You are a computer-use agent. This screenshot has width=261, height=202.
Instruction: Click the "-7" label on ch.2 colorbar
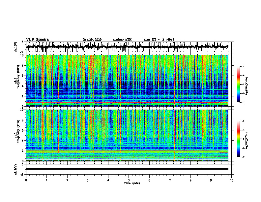click(243, 157)
